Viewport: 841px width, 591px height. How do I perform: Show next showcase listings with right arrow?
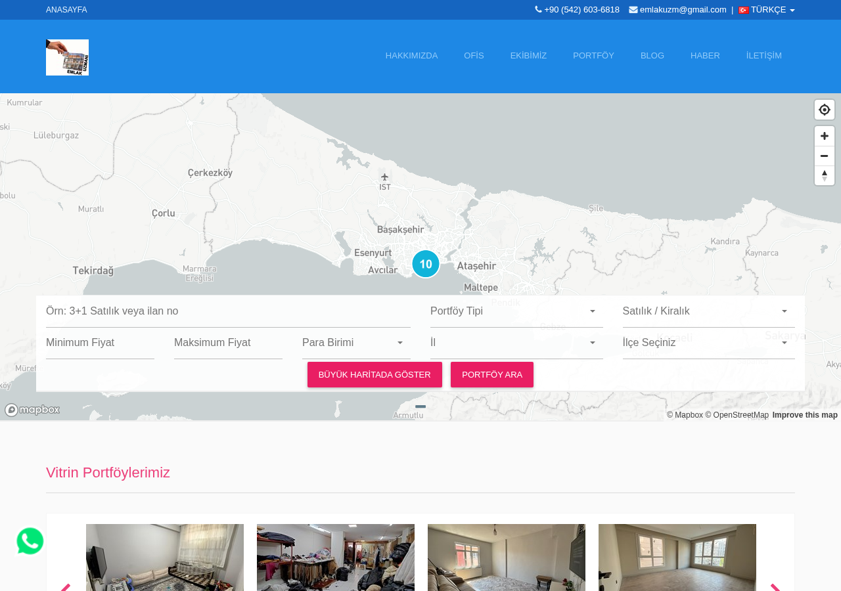775,588
